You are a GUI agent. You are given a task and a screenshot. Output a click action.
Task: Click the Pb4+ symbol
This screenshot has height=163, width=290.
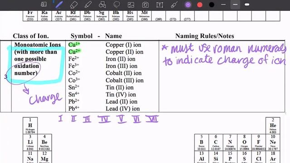(74, 109)
